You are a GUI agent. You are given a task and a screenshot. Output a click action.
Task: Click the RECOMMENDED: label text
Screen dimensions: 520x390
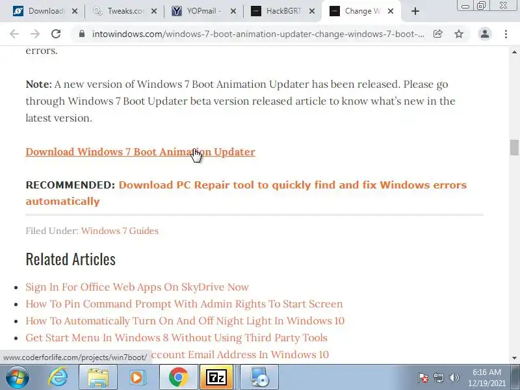(70, 185)
